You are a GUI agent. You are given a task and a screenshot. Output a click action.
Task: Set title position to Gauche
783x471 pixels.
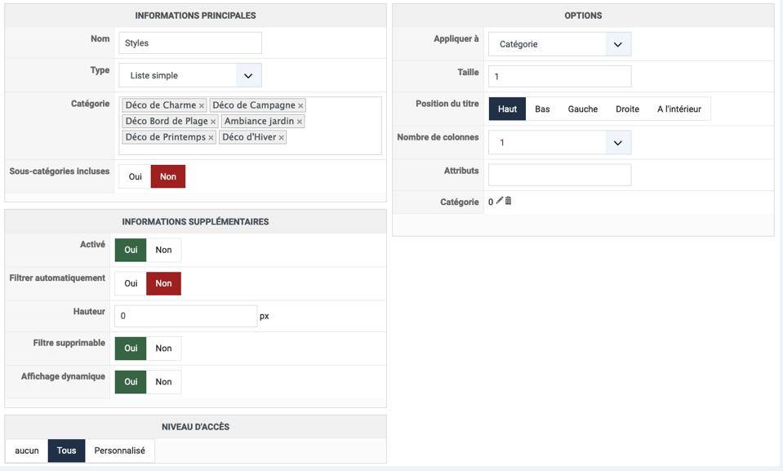[583, 109]
